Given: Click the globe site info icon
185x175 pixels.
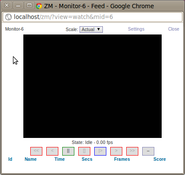Looking at the screenshot, I should click(x=8, y=17).
